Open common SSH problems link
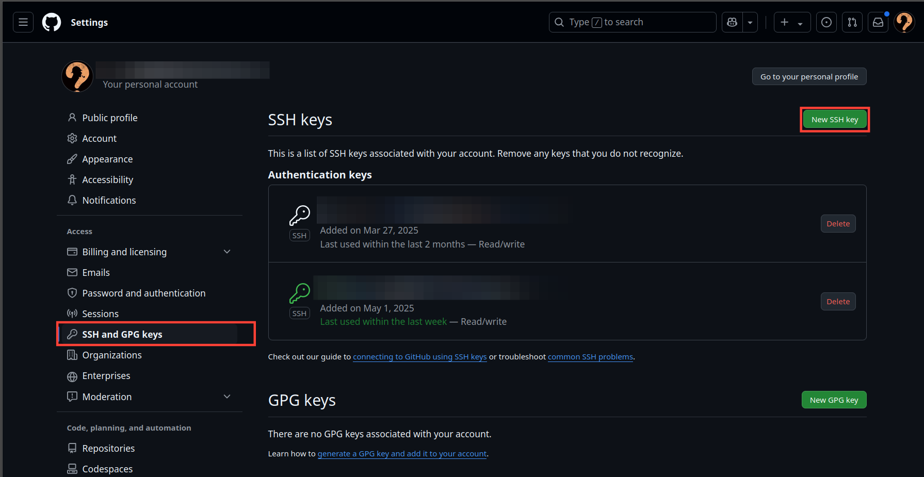The width and height of the screenshot is (924, 477). pos(590,357)
